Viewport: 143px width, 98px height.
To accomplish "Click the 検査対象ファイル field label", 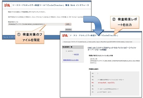I will coord(13,22).
